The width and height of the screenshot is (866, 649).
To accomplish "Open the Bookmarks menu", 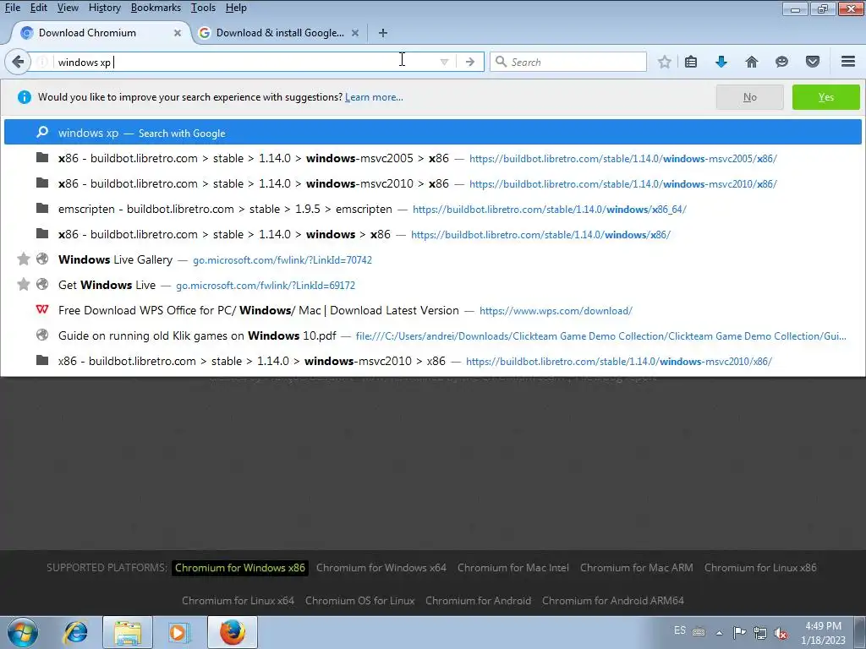I will [x=156, y=8].
